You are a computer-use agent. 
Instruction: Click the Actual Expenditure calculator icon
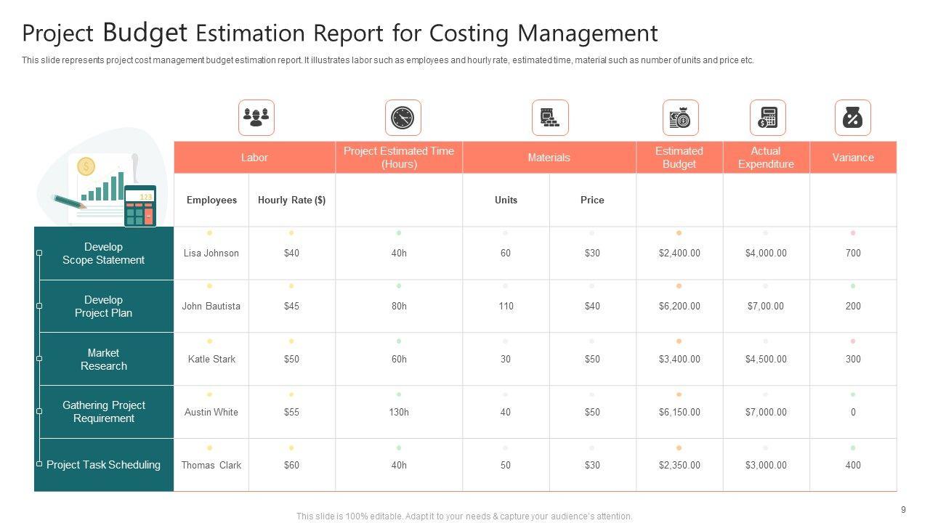click(x=767, y=118)
